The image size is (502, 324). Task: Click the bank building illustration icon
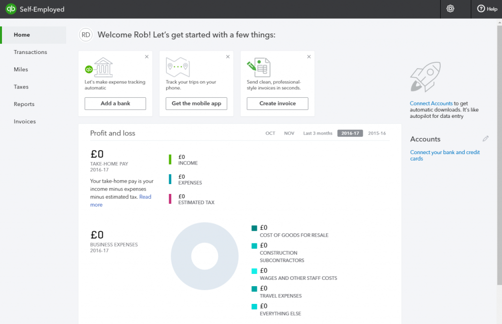click(99, 67)
